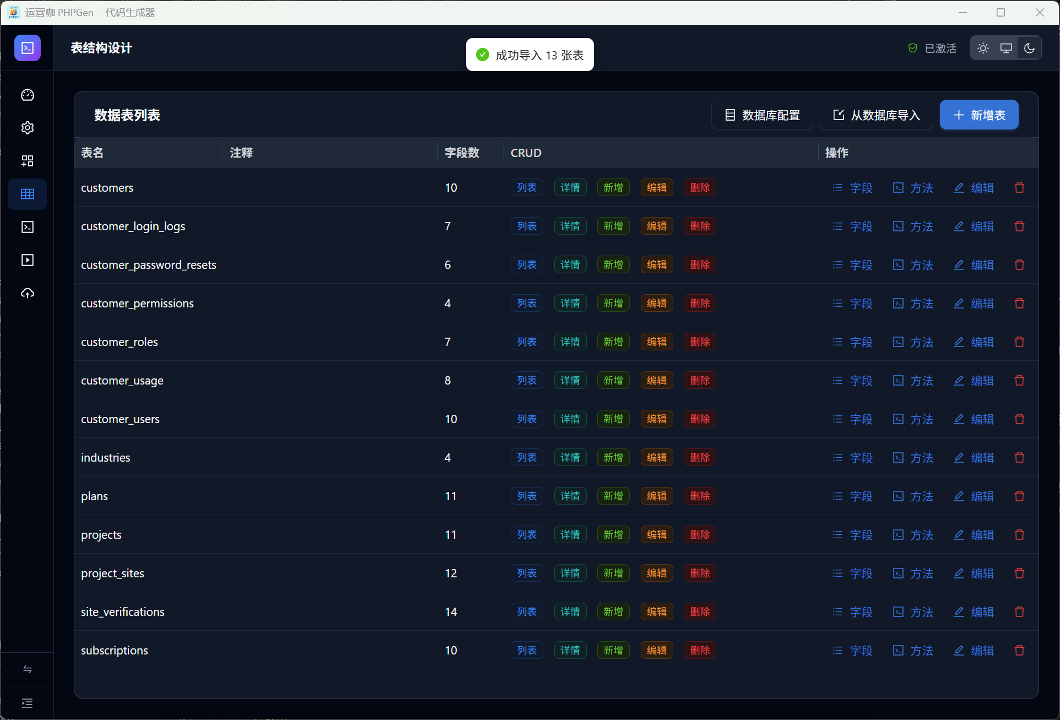Viewport: 1060px width, 720px height.
Task: Open the terminal code icon in sidebar
Action: click(28, 227)
